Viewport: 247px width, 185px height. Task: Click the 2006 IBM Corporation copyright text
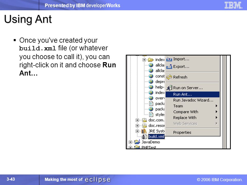click(220, 180)
